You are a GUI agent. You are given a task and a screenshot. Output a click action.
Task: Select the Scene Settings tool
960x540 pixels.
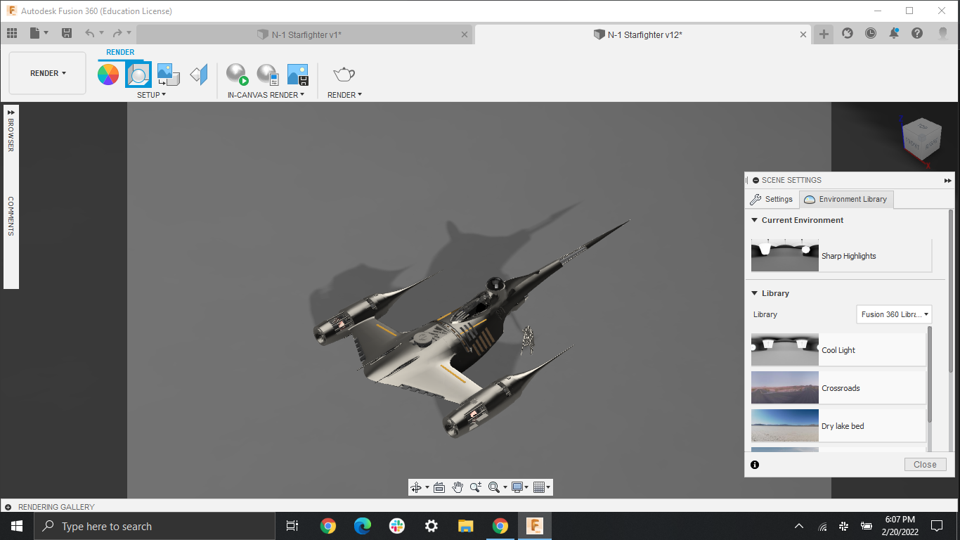(x=138, y=73)
